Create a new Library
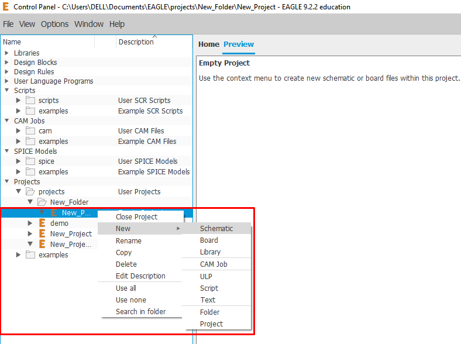The width and height of the screenshot is (461, 344). coord(216,252)
